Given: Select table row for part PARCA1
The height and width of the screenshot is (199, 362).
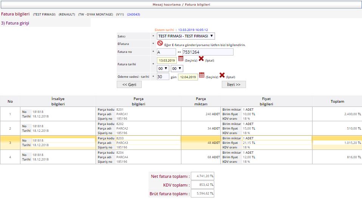Looking at the screenshot, I should pyautogui.click(x=181, y=114).
